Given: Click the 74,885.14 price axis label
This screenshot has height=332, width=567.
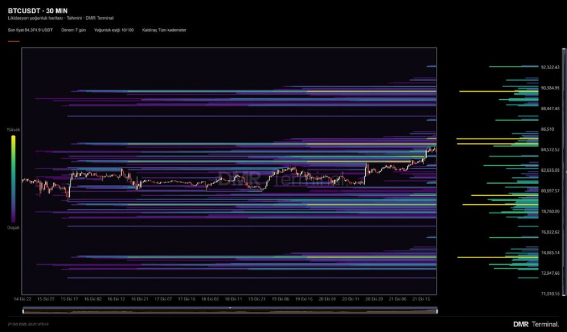Looking at the screenshot, I should (550, 252).
